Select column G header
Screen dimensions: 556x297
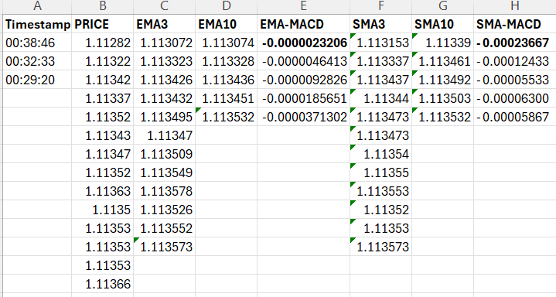442,6
